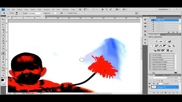Hide the Background layer
This screenshot has width=182, height=102.
150,87
